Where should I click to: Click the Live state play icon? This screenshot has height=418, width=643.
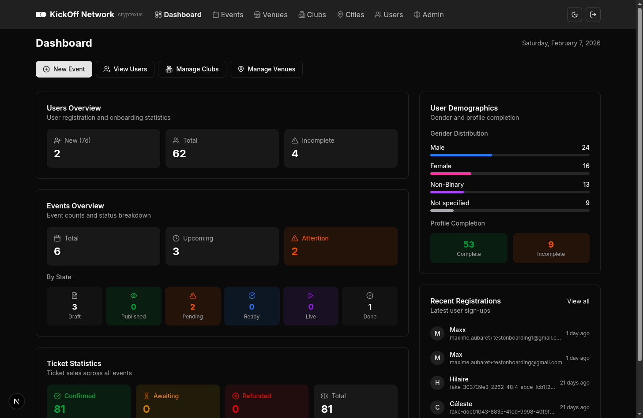[311, 296]
